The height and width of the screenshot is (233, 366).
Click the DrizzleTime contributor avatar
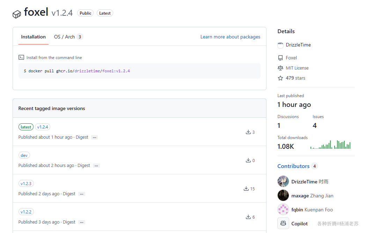point(283,181)
